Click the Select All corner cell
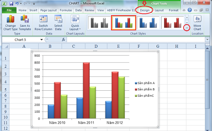Viewport: 212px width, 131px height. (6, 46)
